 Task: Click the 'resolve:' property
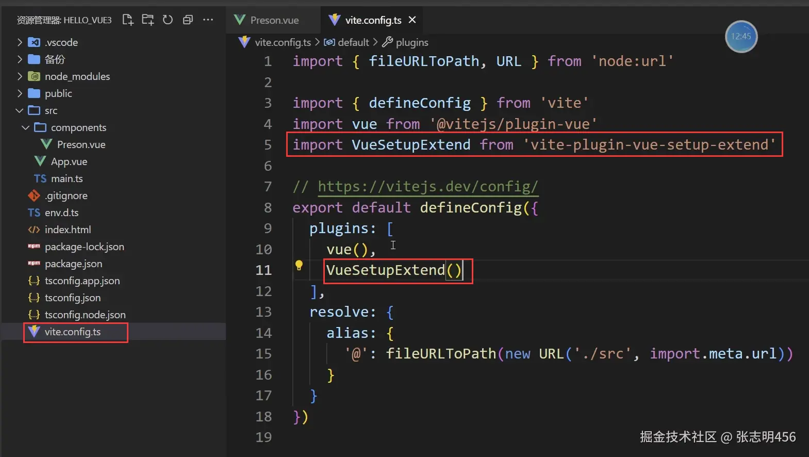tap(343, 312)
